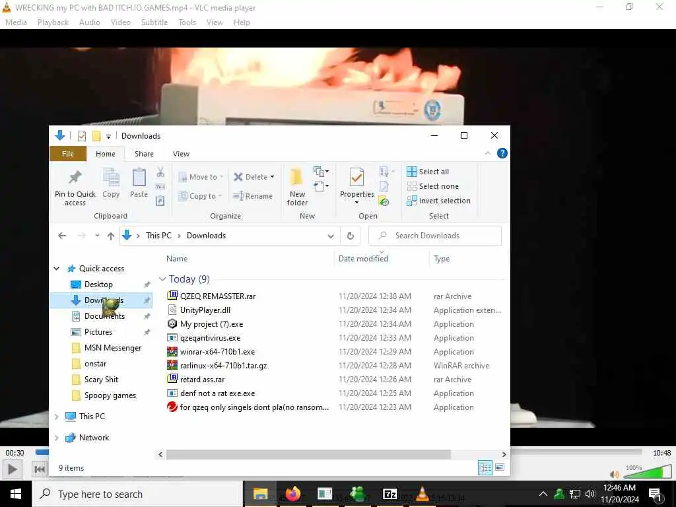
Task: Open Explorer help question mark icon
Action: tap(502, 153)
